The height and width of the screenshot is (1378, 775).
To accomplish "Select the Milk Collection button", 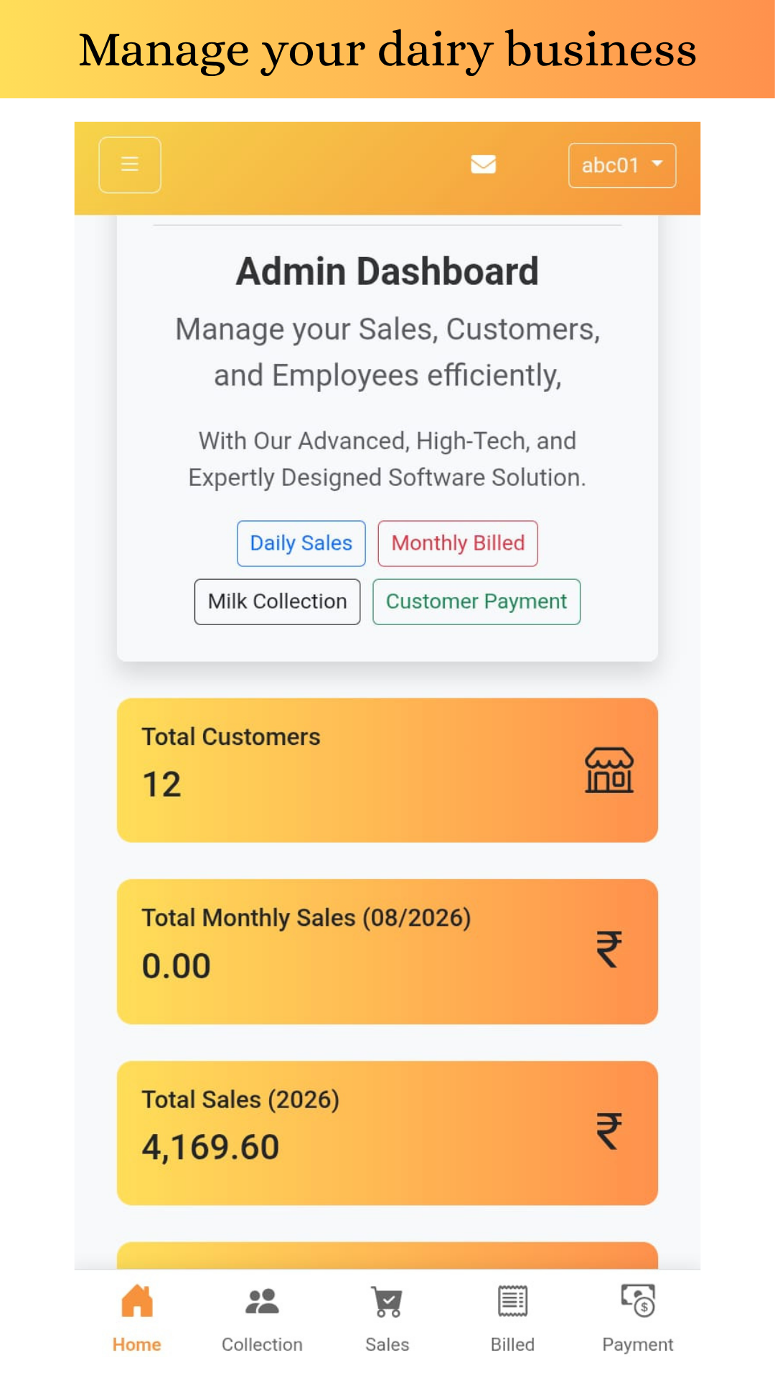I will point(277,601).
